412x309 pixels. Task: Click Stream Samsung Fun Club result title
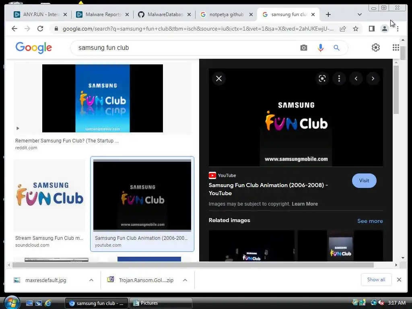click(49, 238)
